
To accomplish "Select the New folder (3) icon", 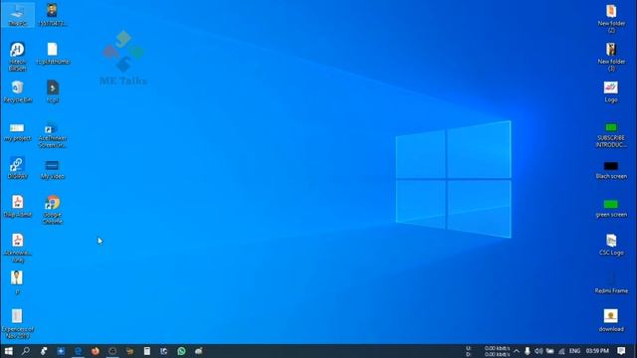I will pos(611,57).
